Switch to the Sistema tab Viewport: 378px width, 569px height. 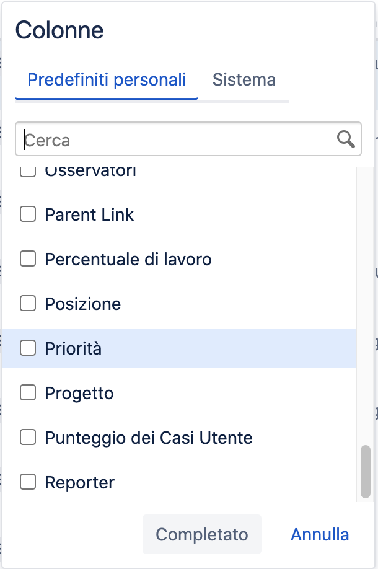click(x=244, y=79)
